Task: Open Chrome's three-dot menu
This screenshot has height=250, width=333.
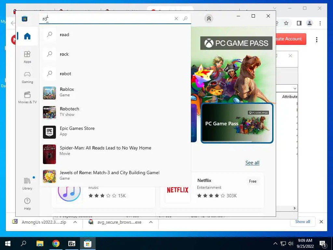Action: (x=320, y=23)
